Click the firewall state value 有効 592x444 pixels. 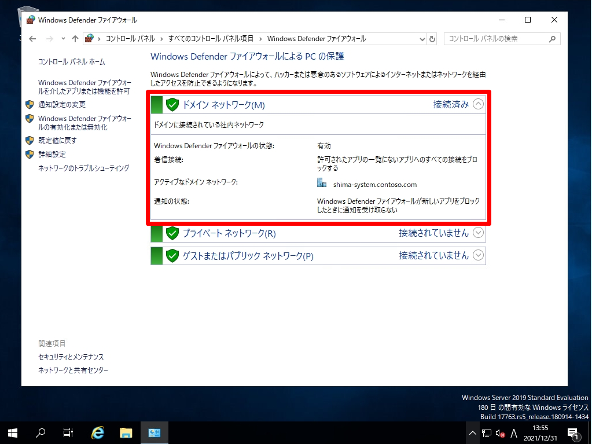tap(324, 146)
